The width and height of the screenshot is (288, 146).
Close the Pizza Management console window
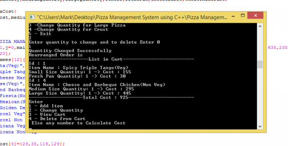[x=255, y=16]
